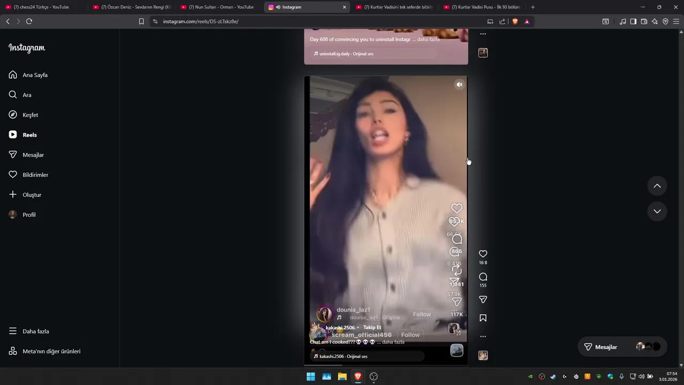Open three-dot options for uninstall.ig.daily reel

483,34
